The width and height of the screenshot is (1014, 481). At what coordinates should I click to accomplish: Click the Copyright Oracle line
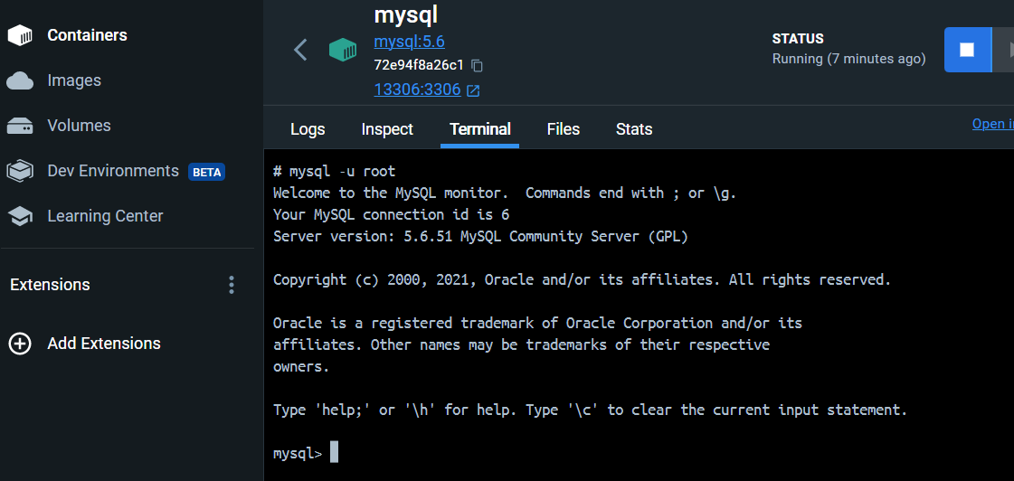pos(582,280)
